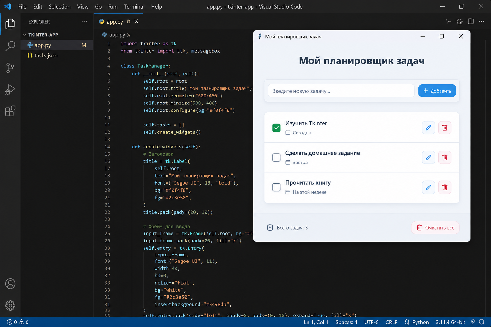
Task: Open the Search view in activity bar
Action: [10, 46]
